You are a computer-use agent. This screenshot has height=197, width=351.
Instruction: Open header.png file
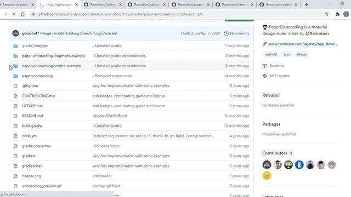(31, 176)
